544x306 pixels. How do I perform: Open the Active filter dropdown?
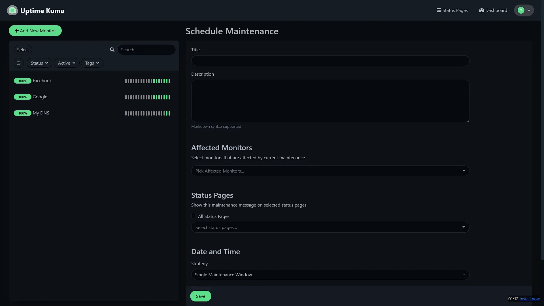click(x=67, y=63)
